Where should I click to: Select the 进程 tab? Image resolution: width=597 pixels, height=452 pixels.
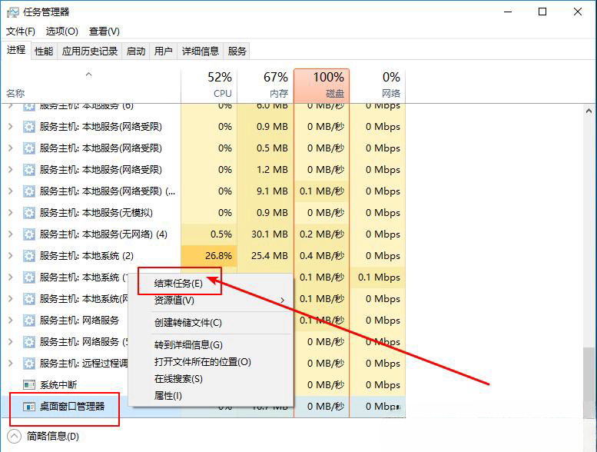click(16, 50)
